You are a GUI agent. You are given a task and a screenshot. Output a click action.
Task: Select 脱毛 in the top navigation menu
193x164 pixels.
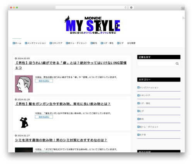pyautogui.click(x=94, y=43)
